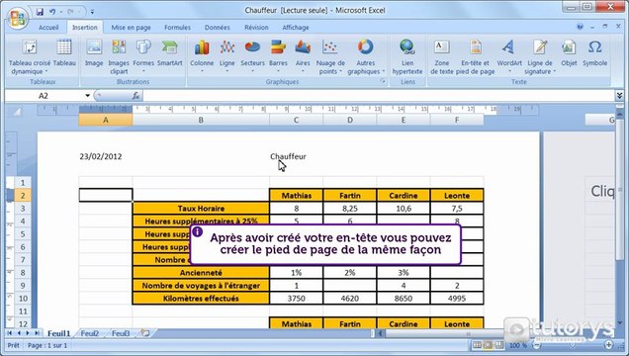Open Images clipart
629x356 pixels.
(119, 57)
